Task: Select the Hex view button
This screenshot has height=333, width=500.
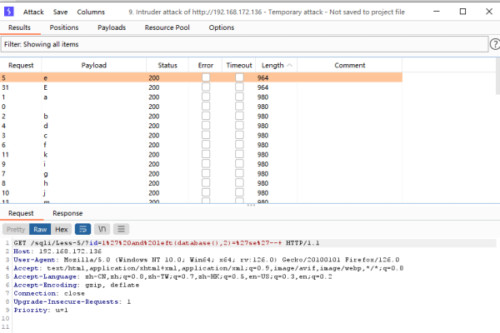Action: coord(62,229)
